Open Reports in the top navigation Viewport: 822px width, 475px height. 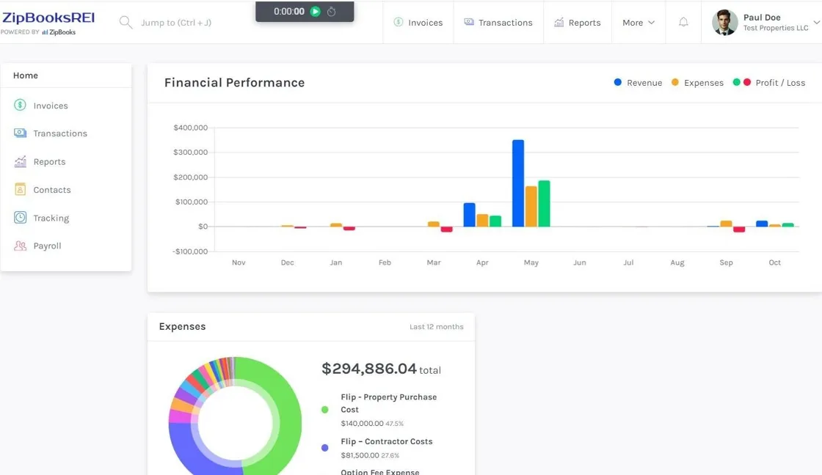577,23
